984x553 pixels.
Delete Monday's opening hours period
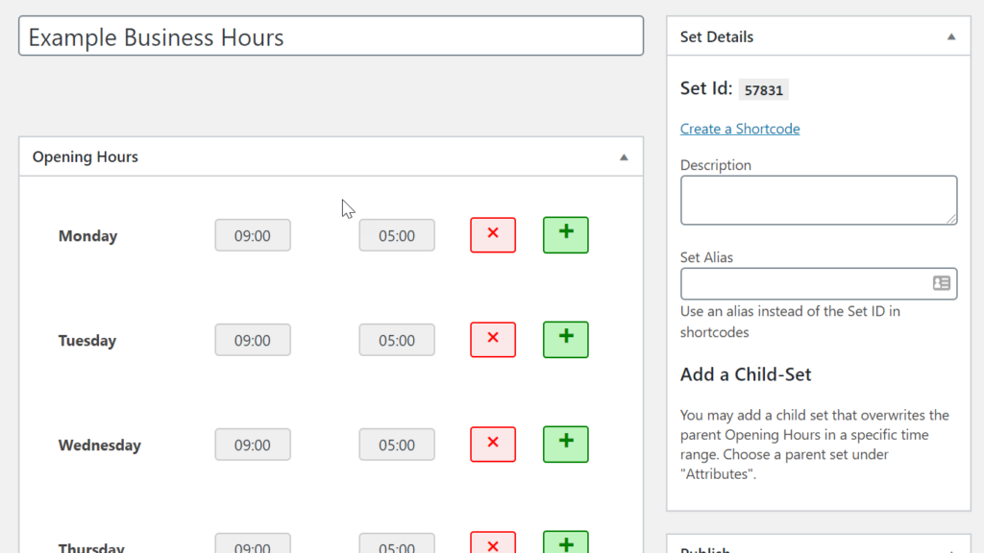(x=493, y=235)
